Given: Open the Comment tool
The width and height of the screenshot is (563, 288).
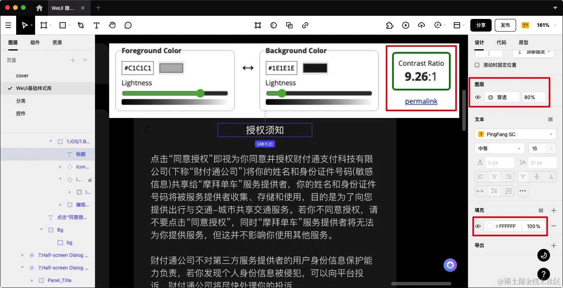Looking at the screenshot, I should [x=128, y=25].
